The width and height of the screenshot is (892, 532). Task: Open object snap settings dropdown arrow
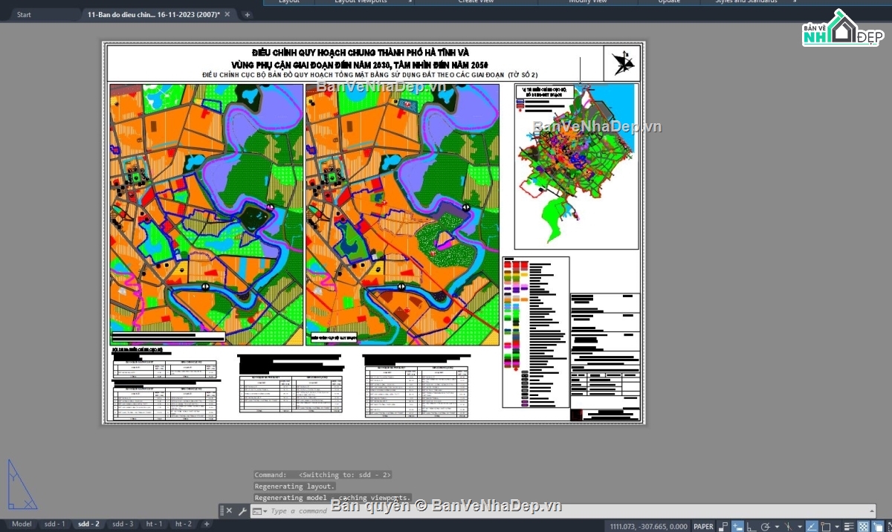point(837,526)
